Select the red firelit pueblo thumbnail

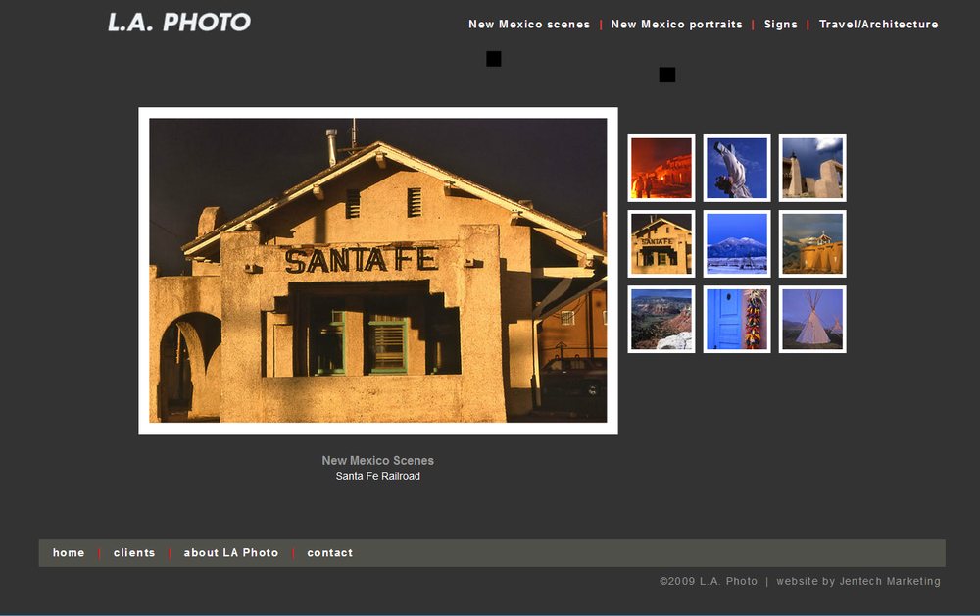661,169
